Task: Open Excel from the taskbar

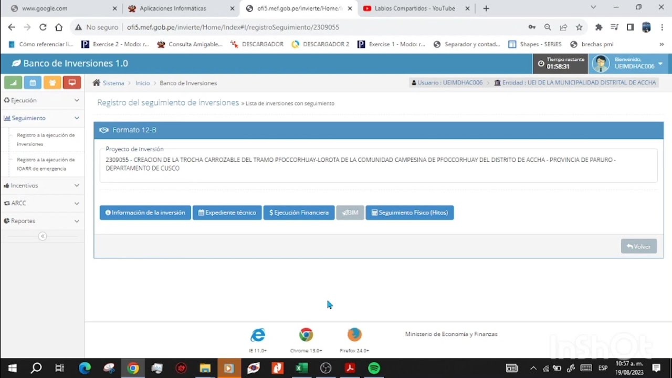Action: pos(301,369)
